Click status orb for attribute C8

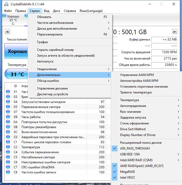click(x=8, y=172)
